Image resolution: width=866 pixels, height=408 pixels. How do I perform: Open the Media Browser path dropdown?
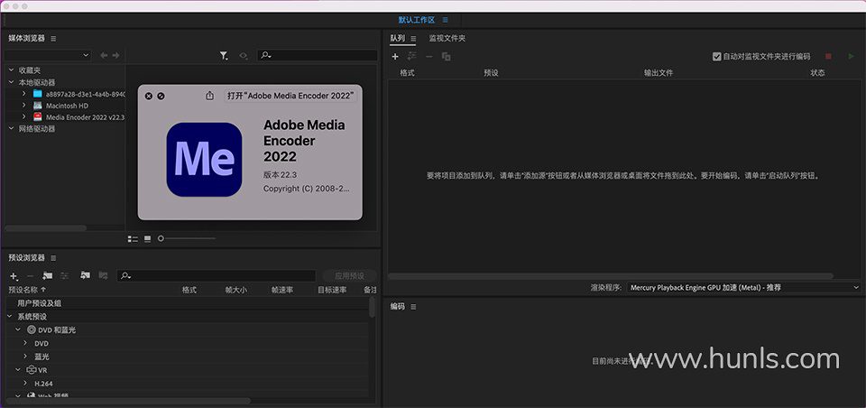point(47,55)
